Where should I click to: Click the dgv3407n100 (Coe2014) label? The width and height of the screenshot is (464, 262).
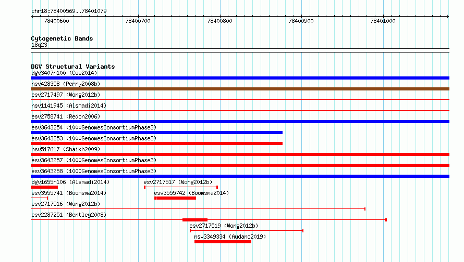[64, 73]
